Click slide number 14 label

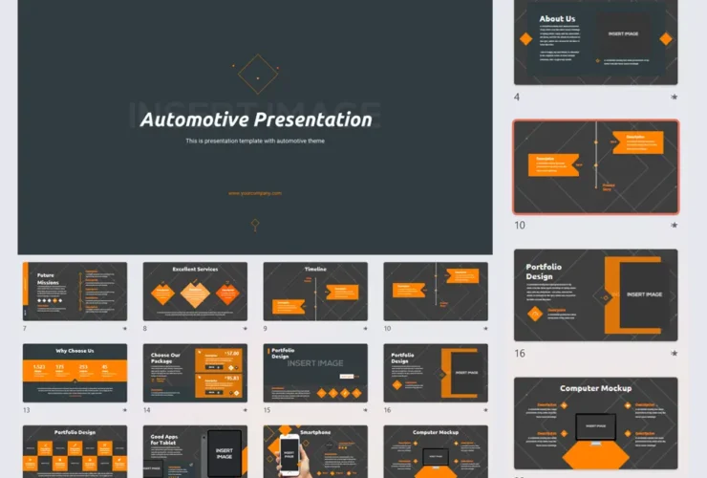coord(146,410)
